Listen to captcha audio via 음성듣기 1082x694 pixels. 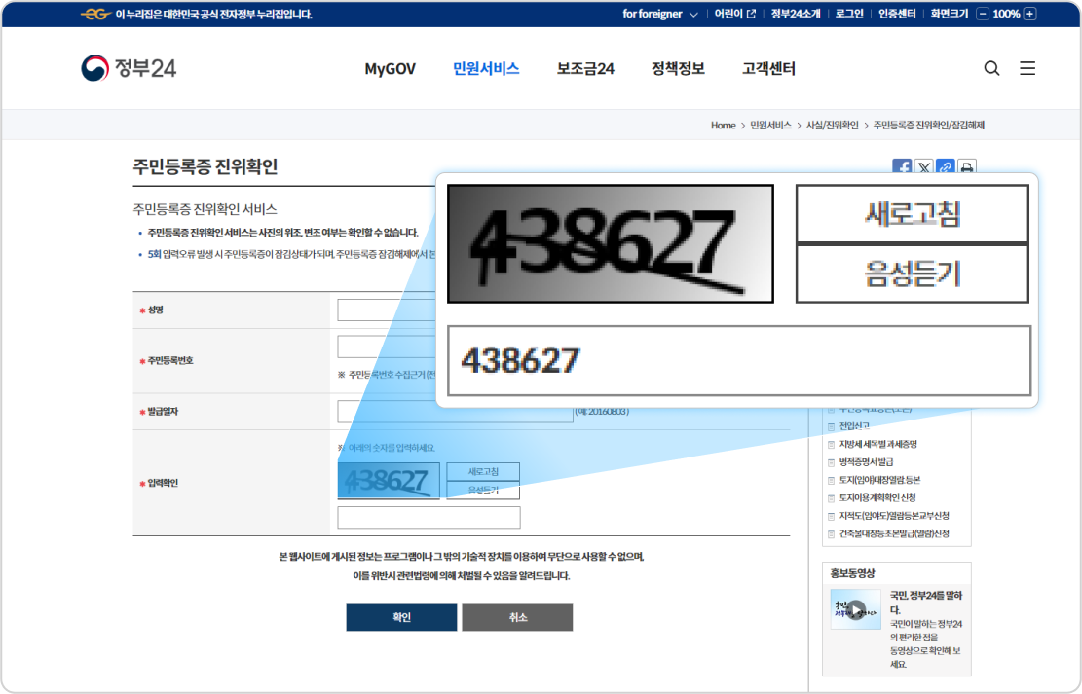coord(483,490)
